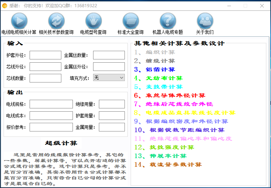
Task: Select 4、无纺布计算 option
Action: [x=158, y=78]
